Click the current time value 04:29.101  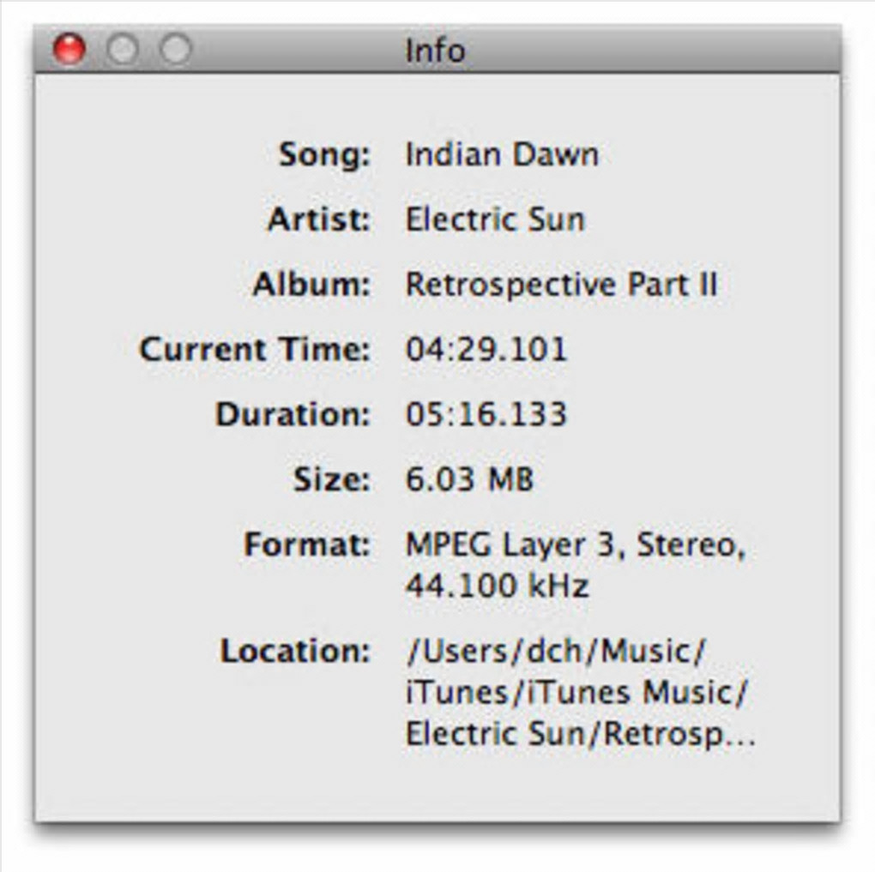pyautogui.click(x=486, y=349)
